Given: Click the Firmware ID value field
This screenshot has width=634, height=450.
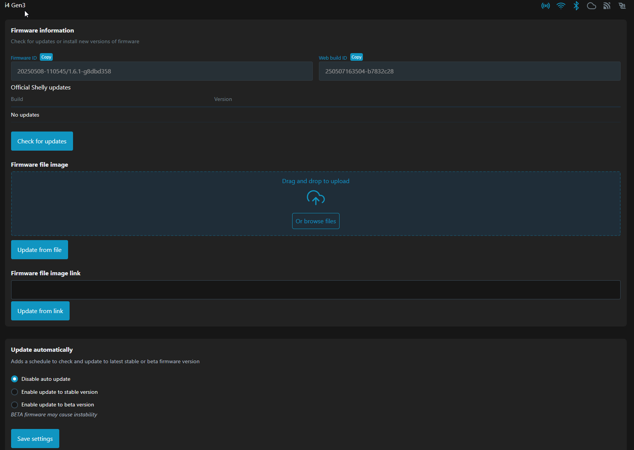Looking at the screenshot, I should click(162, 71).
